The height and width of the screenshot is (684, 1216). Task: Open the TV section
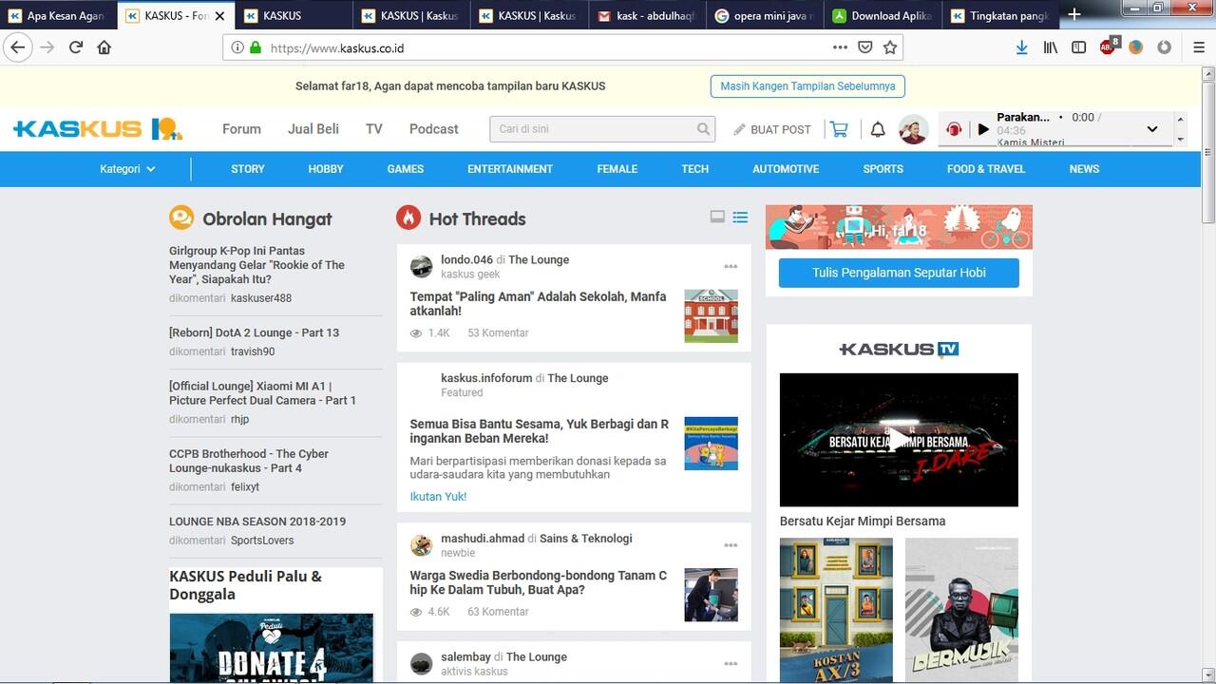374,129
